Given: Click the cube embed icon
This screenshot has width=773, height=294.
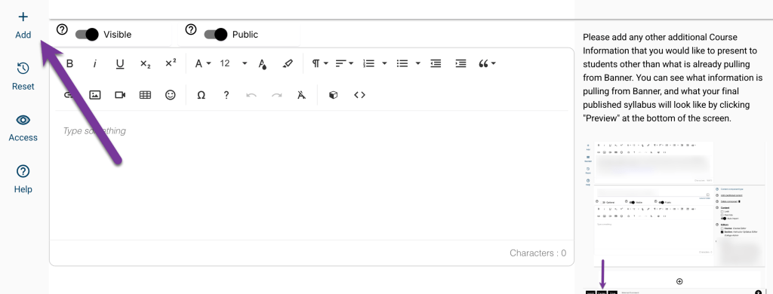Looking at the screenshot, I should (333, 95).
